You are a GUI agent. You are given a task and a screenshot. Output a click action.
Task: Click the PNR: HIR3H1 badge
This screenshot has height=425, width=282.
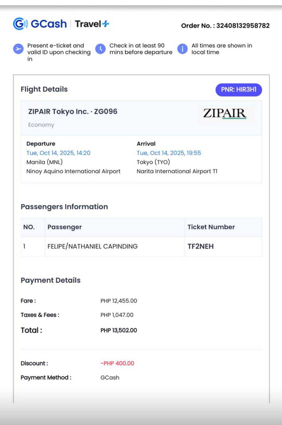tap(238, 90)
